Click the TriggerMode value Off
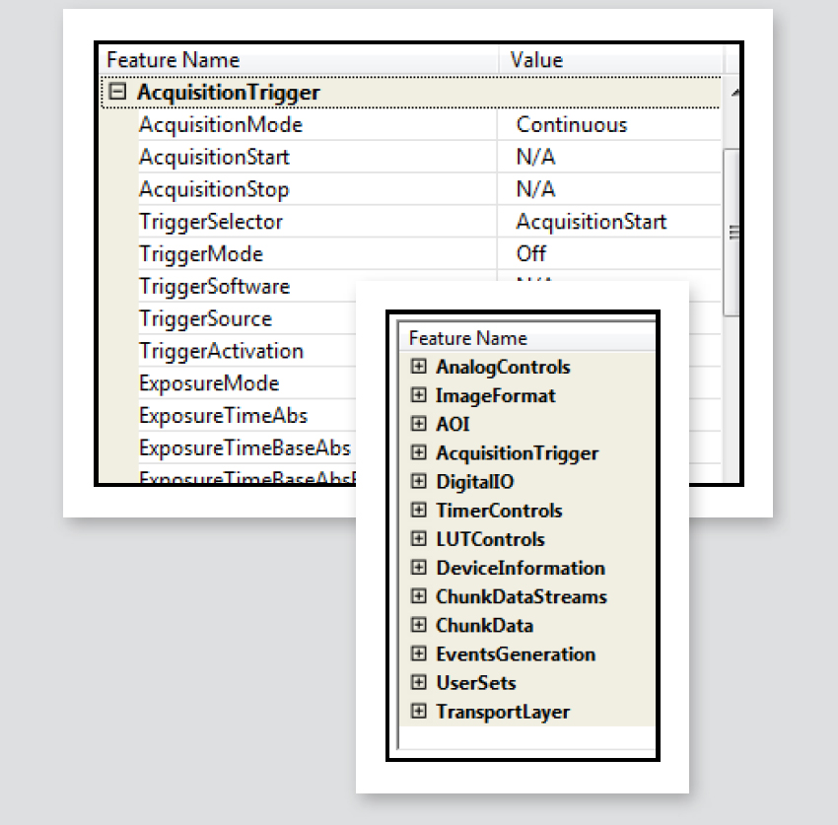Screen dimensions: 838x825 point(531,254)
